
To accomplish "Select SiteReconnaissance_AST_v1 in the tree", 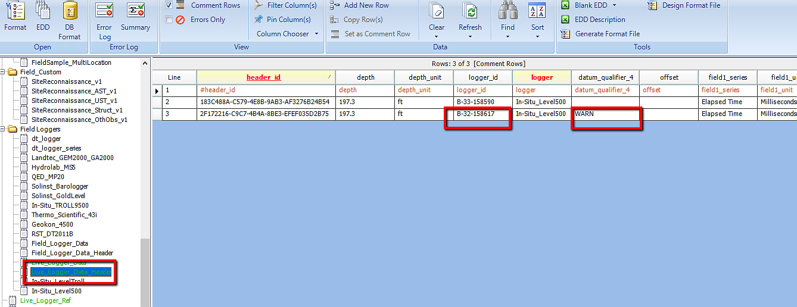I will (74, 91).
